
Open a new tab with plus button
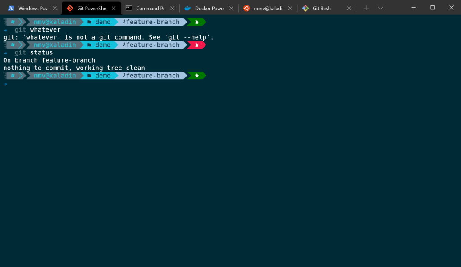(366, 8)
